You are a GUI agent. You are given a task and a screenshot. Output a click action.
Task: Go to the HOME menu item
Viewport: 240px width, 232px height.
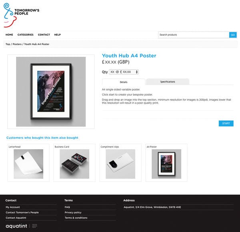9,35
